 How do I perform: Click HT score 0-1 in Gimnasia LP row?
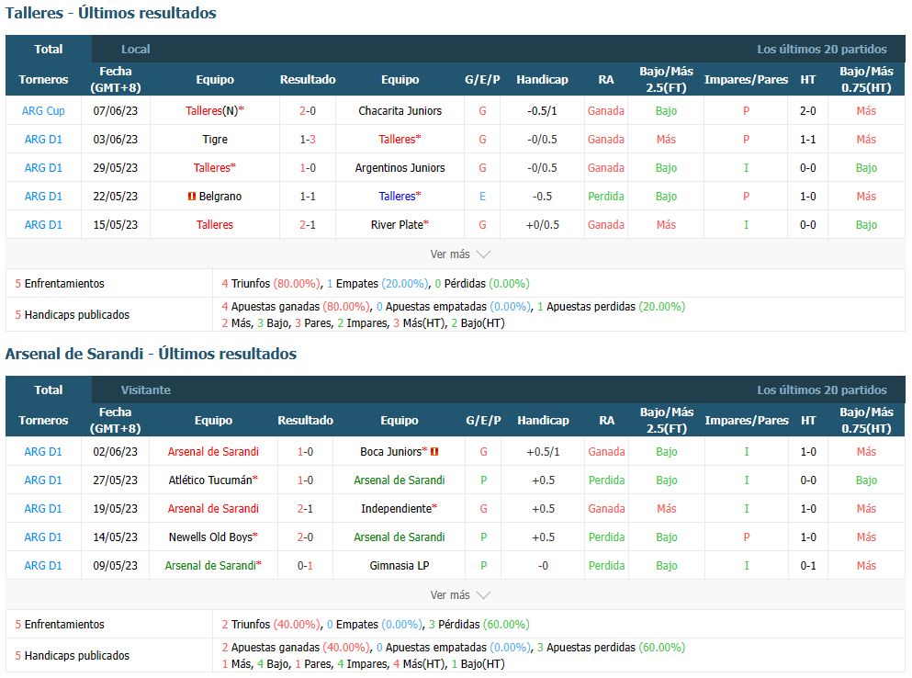pos(808,566)
